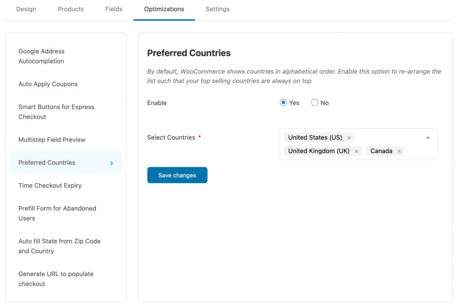Screen dimensions: 459x308
Task: Open Generate URL to populate checkout
Action: (x=56, y=278)
